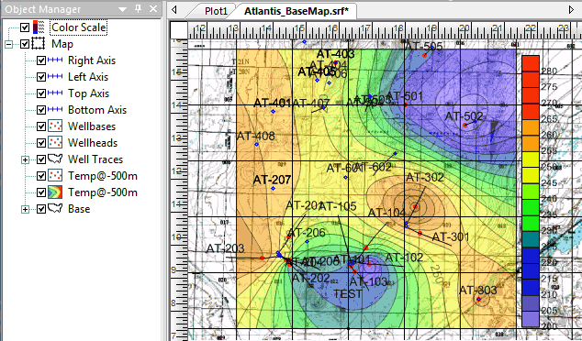Expand the Well Traces node
This screenshot has height=341, width=582.
point(25,159)
